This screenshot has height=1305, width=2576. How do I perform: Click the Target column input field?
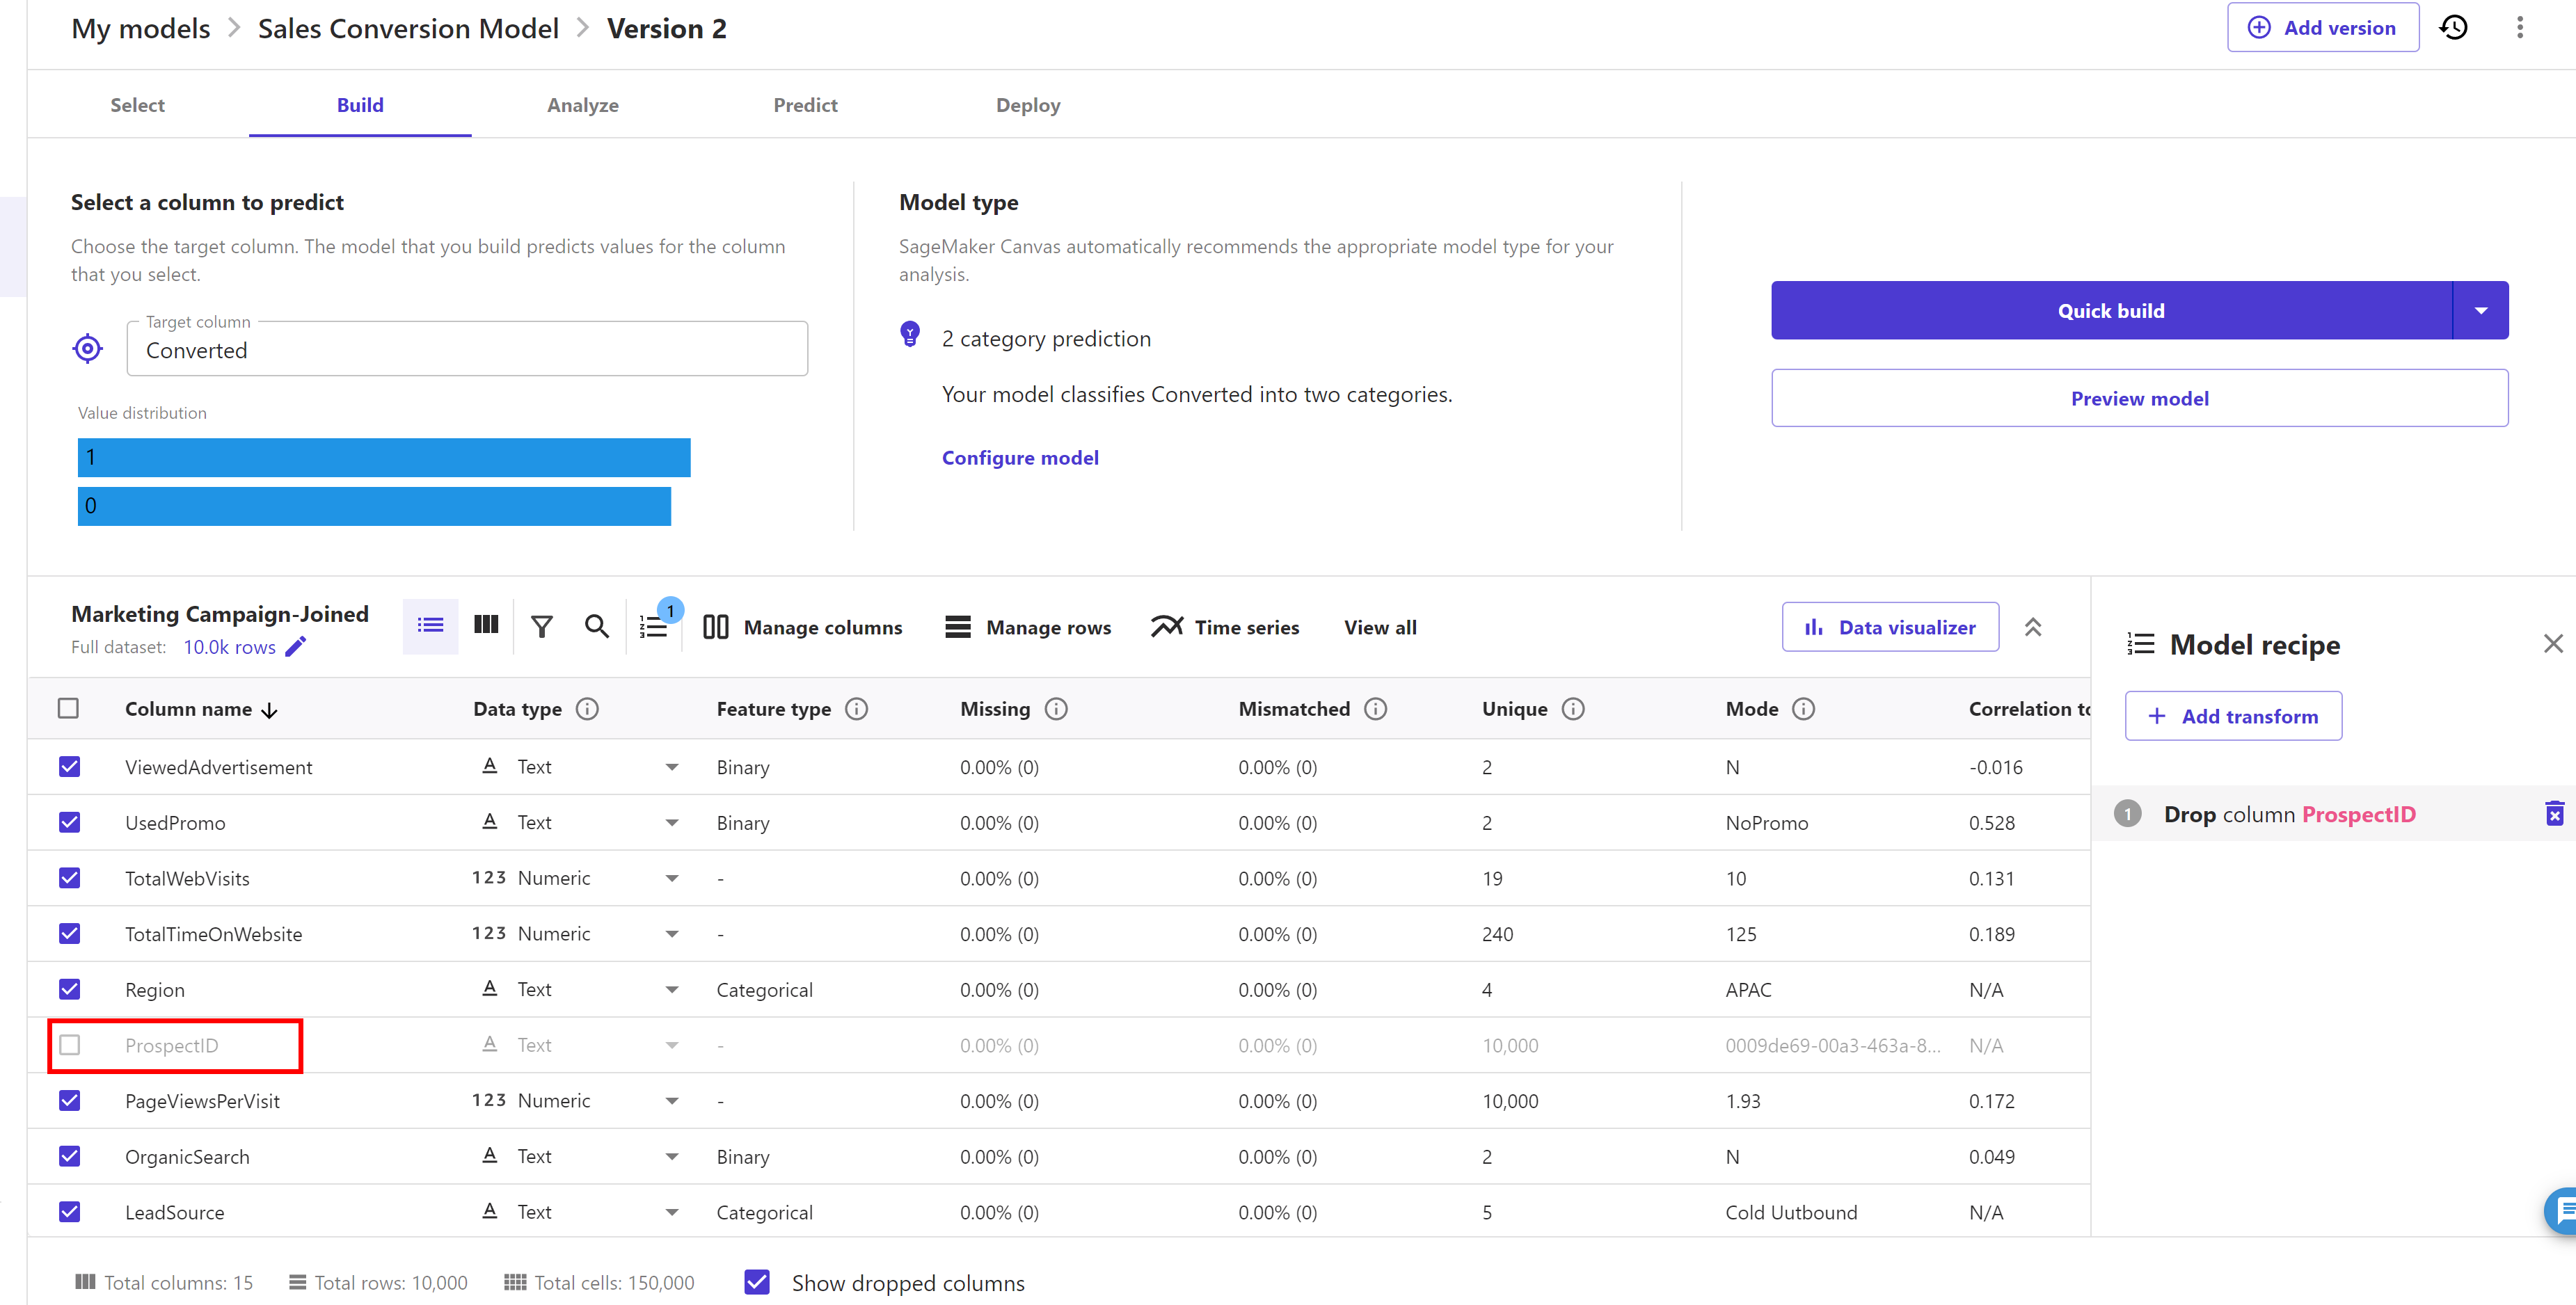pos(467,350)
